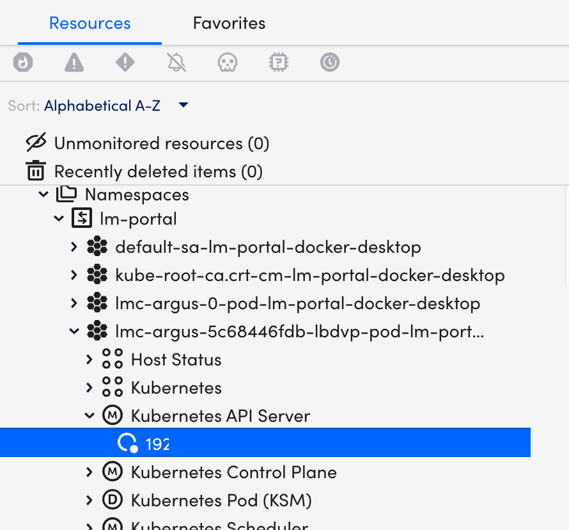Click the kube-root-ca.crt-cm resource cluster icon

point(97,275)
